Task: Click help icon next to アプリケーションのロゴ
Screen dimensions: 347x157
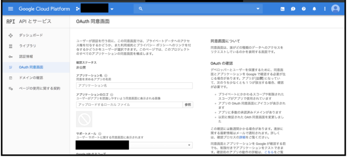Action: [x=112, y=95]
